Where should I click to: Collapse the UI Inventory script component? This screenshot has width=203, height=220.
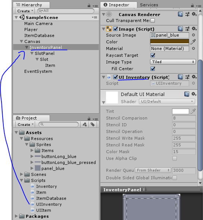[104, 77]
